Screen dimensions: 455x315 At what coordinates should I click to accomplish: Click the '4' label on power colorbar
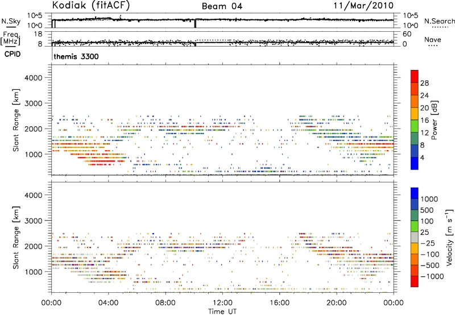(x=422, y=157)
